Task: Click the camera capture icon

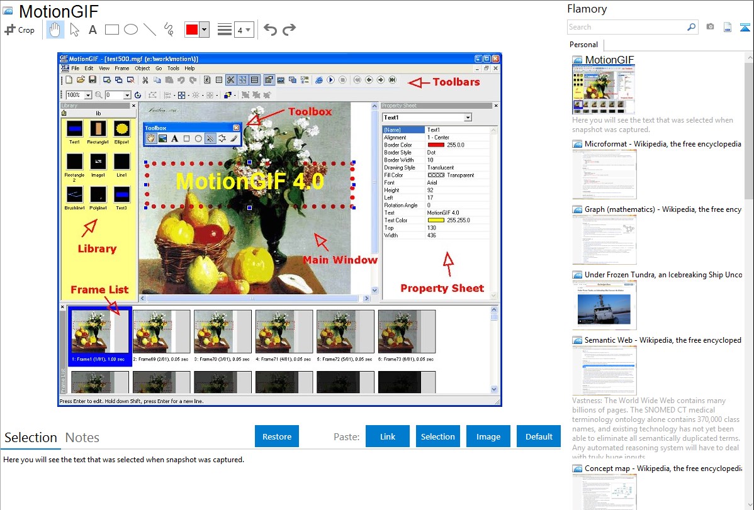Action: pyautogui.click(x=710, y=27)
